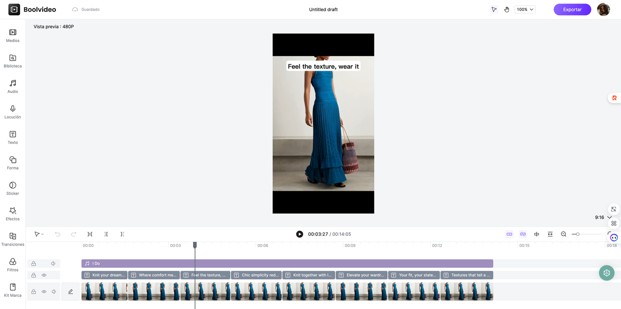Viewport: 621px width, 309px height.
Task: Click the red R floating widget
Action: [x=614, y=98]
